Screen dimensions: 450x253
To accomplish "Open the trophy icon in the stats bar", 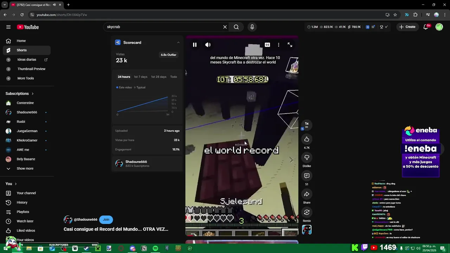I will coord(381,27).
